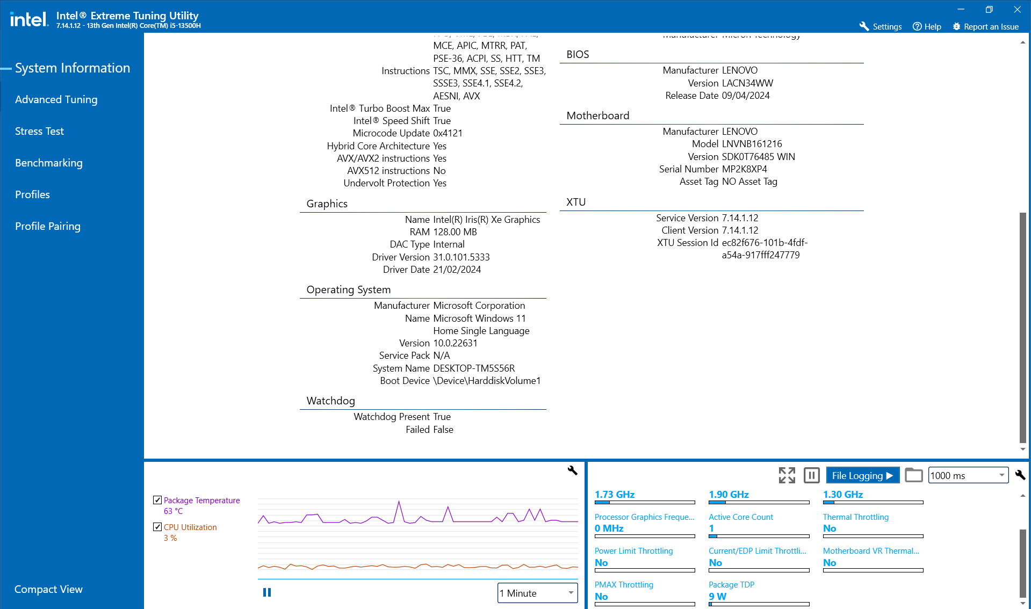1031x609 pixels.
Task: Click the system information vertical scrollbar
Action: point(1022,328)
